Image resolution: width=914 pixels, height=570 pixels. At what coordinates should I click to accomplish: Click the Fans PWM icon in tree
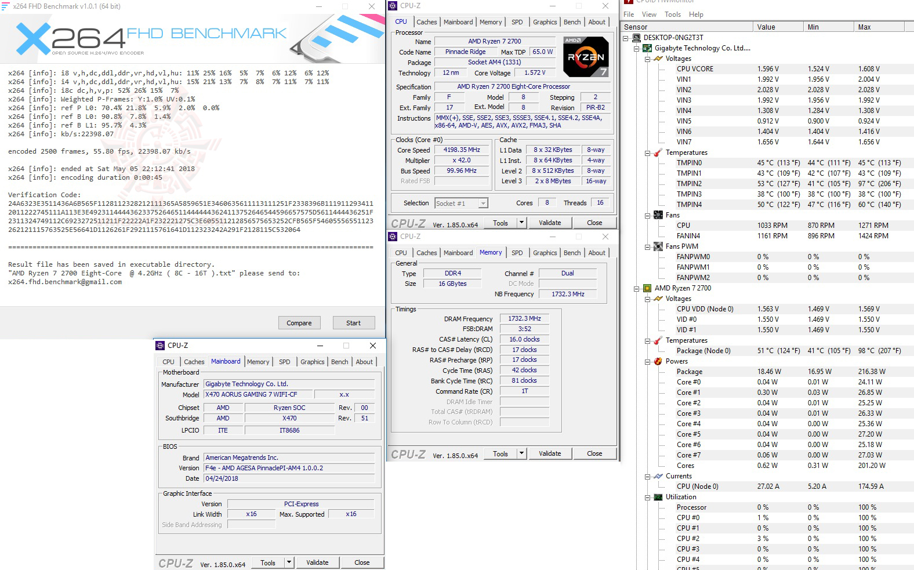[x=658, y=246]
